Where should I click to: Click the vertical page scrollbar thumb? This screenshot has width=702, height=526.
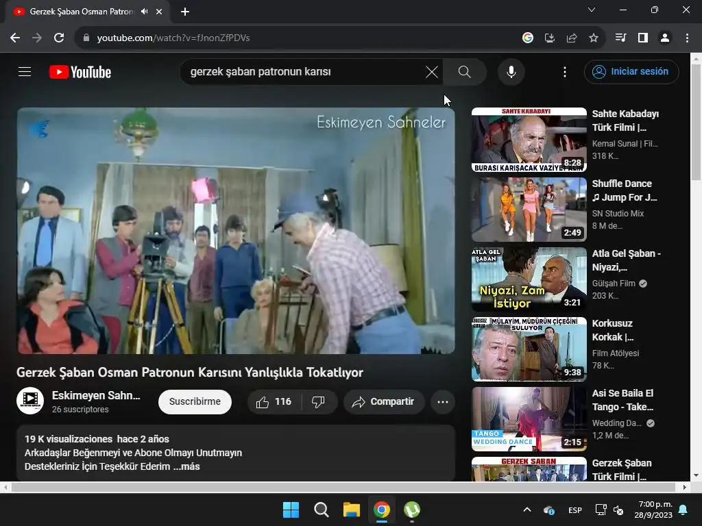click(x=697, y=122)
